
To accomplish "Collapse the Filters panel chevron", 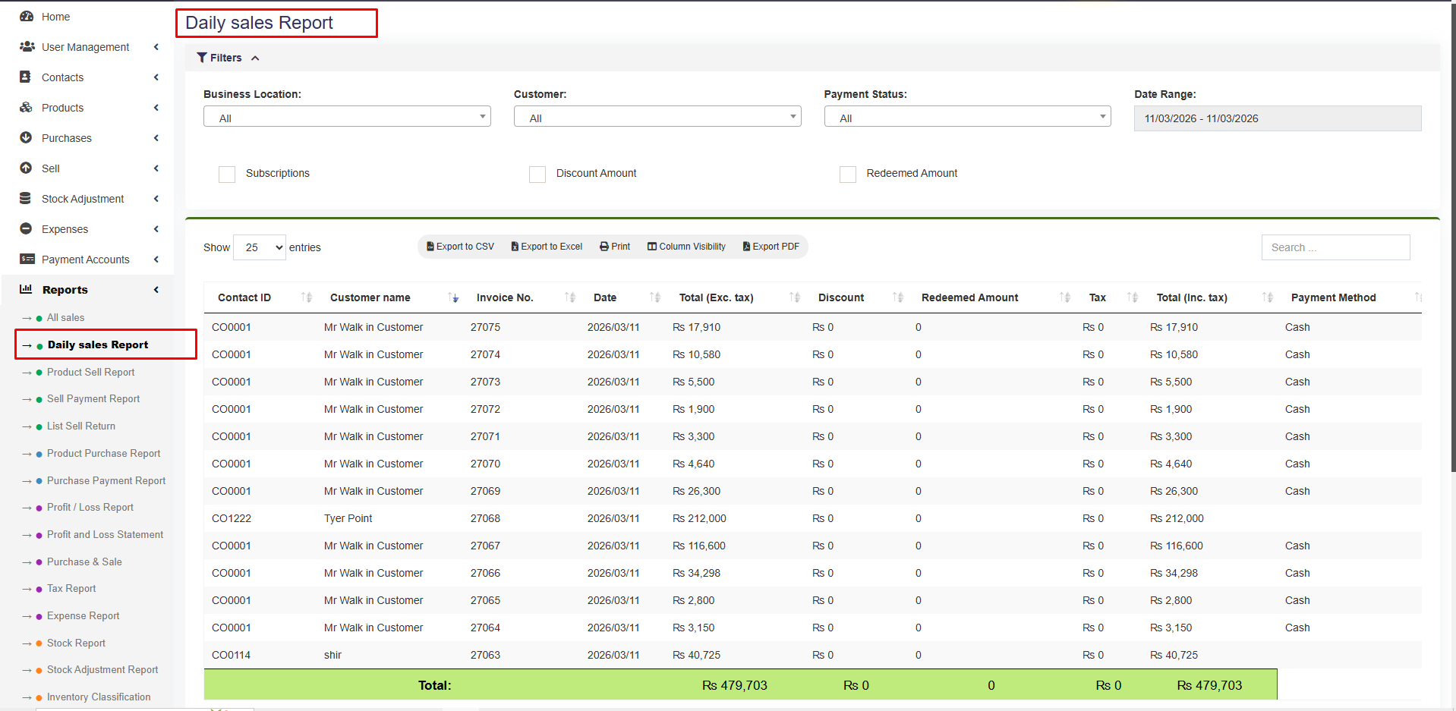I will [x=255, y=57].
